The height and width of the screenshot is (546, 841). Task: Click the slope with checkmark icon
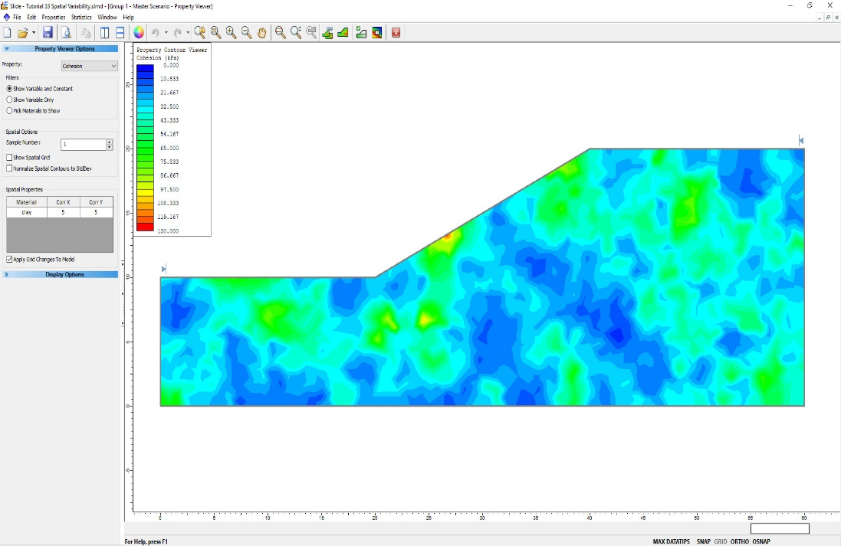click(x=362, y=33)
